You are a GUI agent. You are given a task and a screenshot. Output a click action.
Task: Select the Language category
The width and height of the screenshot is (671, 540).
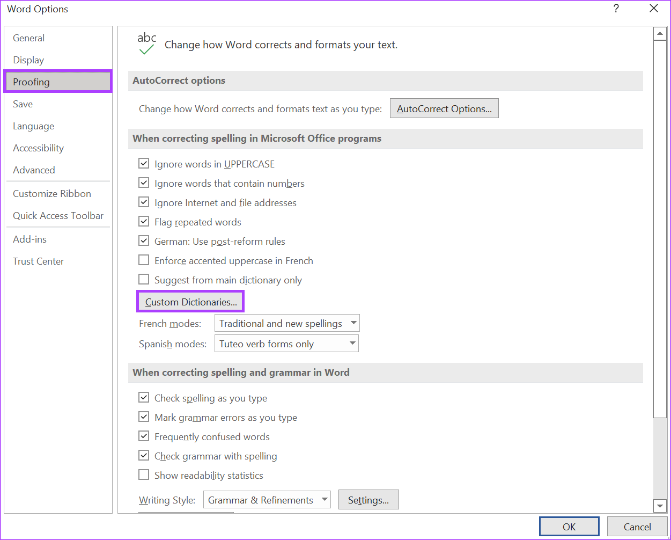coord(58,126)
